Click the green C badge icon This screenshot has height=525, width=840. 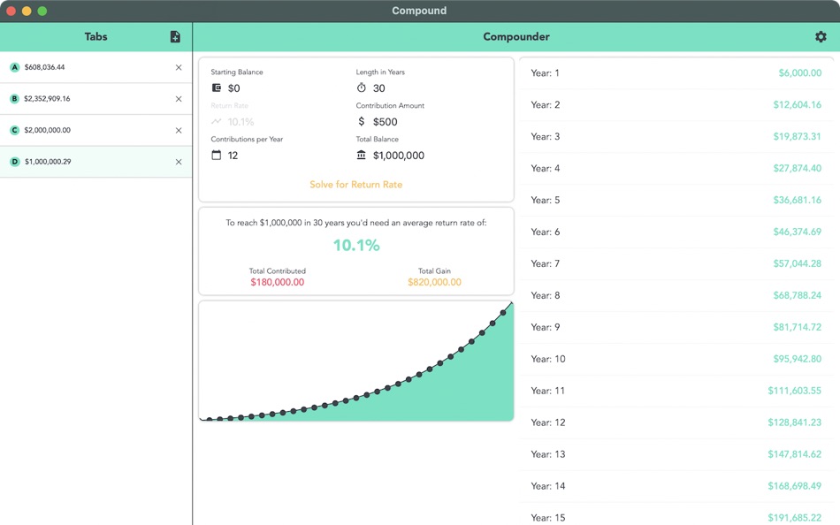pyautogui.click(x=14, y=130)
